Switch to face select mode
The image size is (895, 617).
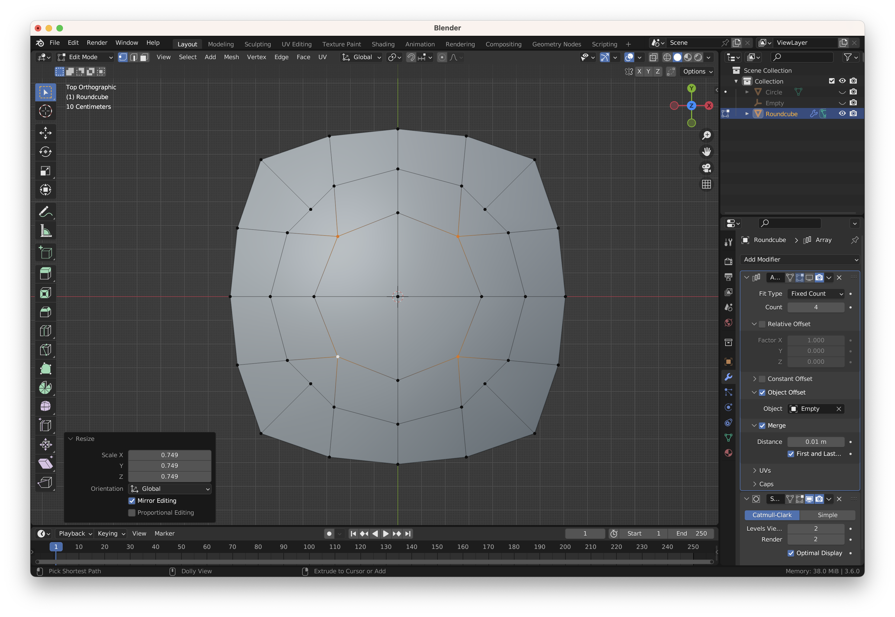(144, 57)
